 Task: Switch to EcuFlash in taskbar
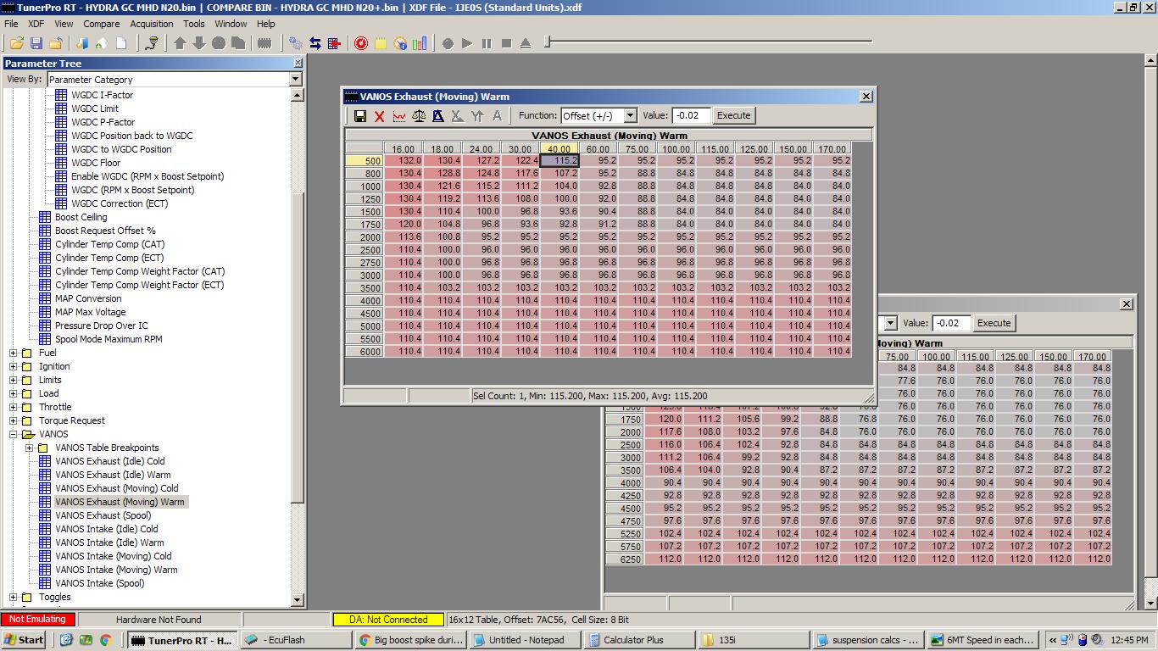(297, 640)
